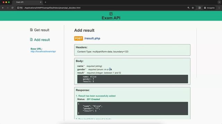
Task: Click the name parameter label
Action: pyautogui.click(x=80, y=66)
